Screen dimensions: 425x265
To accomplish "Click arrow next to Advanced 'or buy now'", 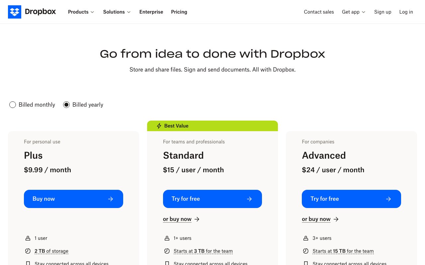I will (x=336, y=219).
